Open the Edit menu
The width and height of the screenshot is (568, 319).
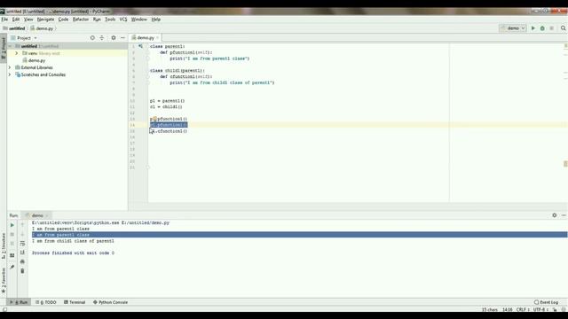pos(16,19)
